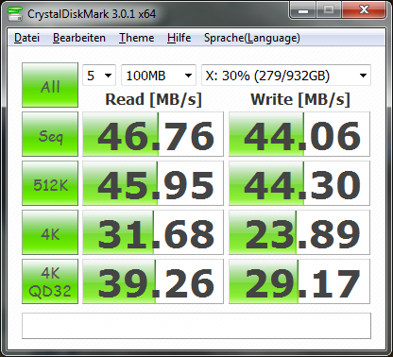Click the Seq read result 46.76
The image size is (393, 357).
point(153,134)
